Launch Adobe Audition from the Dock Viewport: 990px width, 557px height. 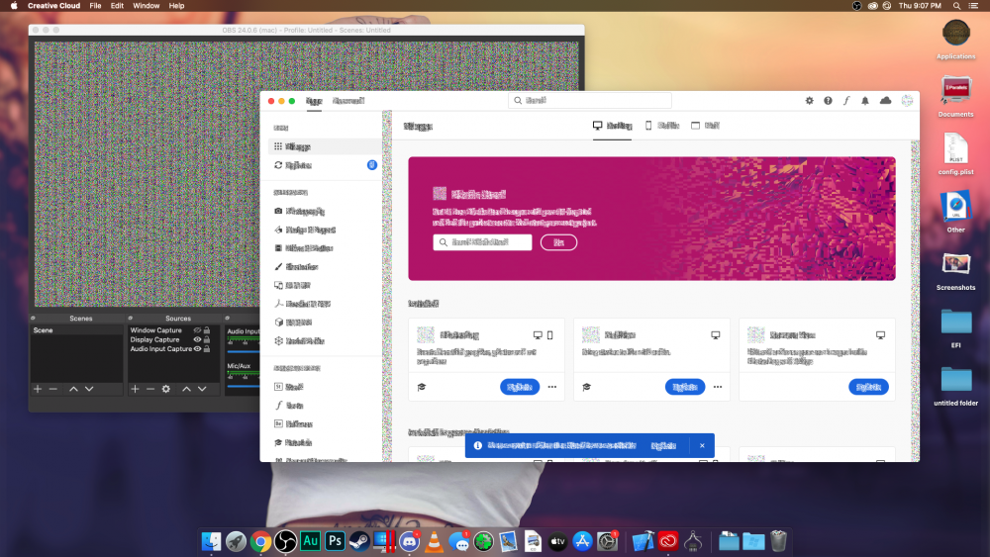click(310, 541)
